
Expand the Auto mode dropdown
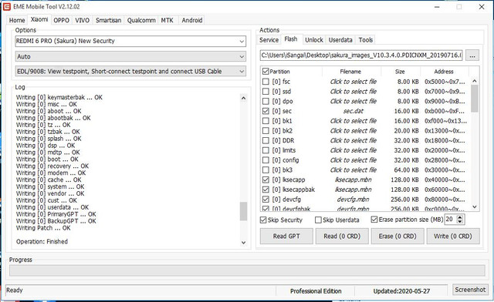tap(130, 57)
